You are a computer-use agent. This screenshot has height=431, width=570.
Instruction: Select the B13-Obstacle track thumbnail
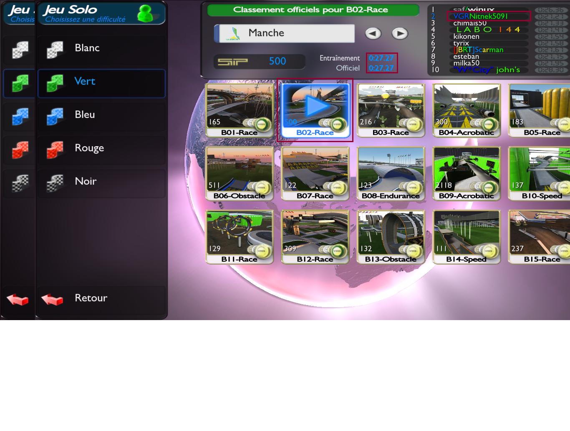point(391,236)
